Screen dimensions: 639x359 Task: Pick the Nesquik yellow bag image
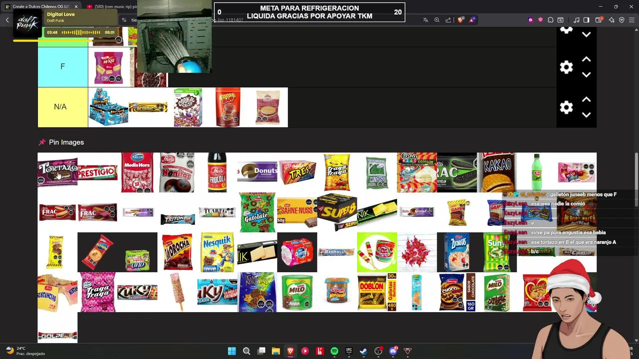coord(217,252)
